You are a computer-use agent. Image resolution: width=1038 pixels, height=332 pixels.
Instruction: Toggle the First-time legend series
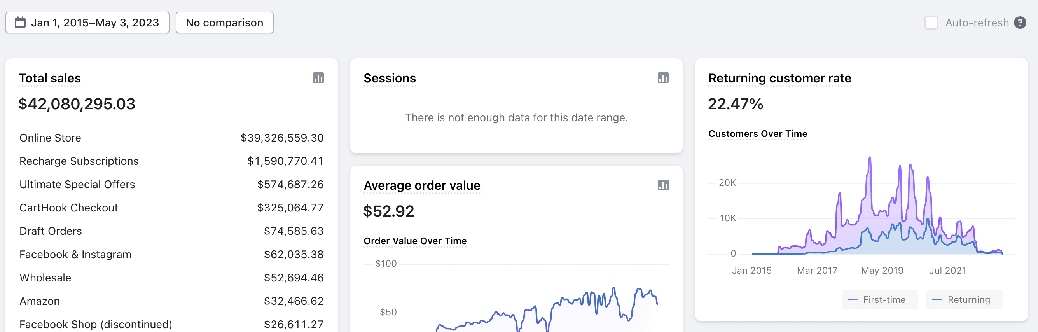(880, 299)
